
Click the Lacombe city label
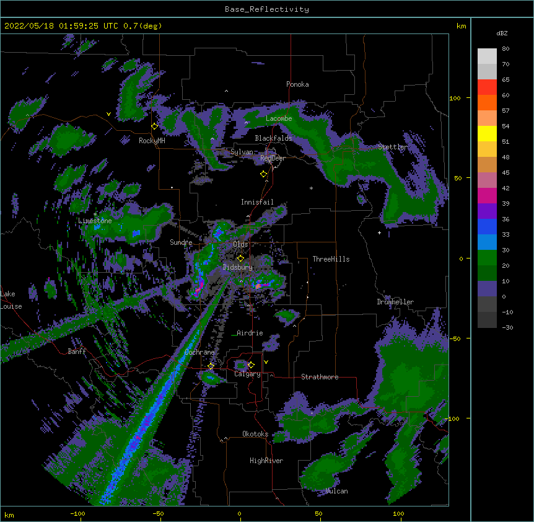point(279,118)
